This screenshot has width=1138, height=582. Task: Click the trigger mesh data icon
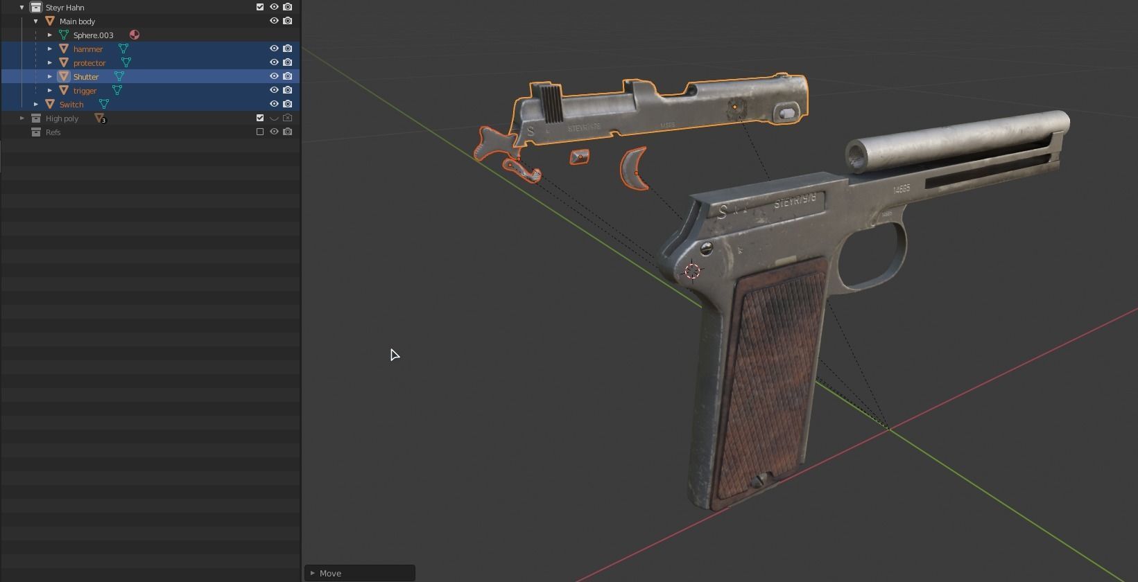(x=117, y=90)
